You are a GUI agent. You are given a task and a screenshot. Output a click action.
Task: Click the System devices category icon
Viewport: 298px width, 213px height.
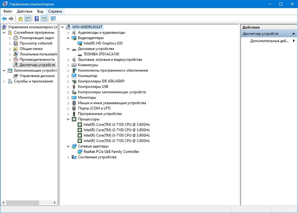(x=74, y=157)
